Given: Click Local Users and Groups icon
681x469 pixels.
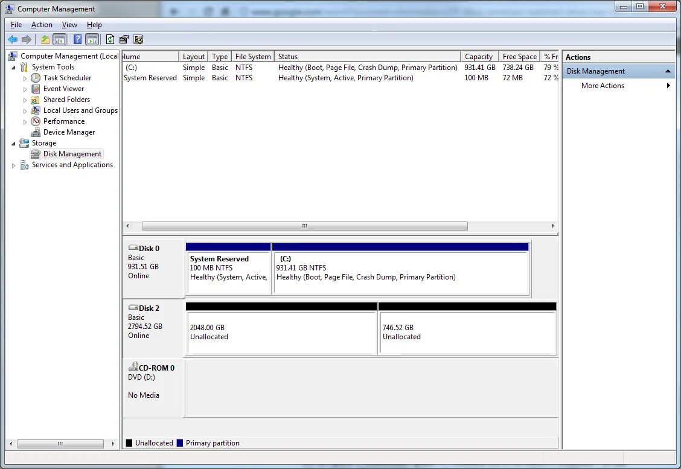Looking at the screenshot, I should 36,110.
